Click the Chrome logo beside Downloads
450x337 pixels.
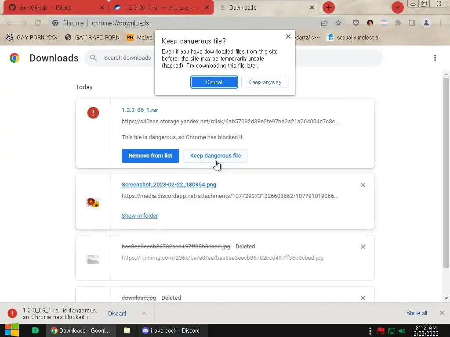pyautogui.click(x=15, y=58)
